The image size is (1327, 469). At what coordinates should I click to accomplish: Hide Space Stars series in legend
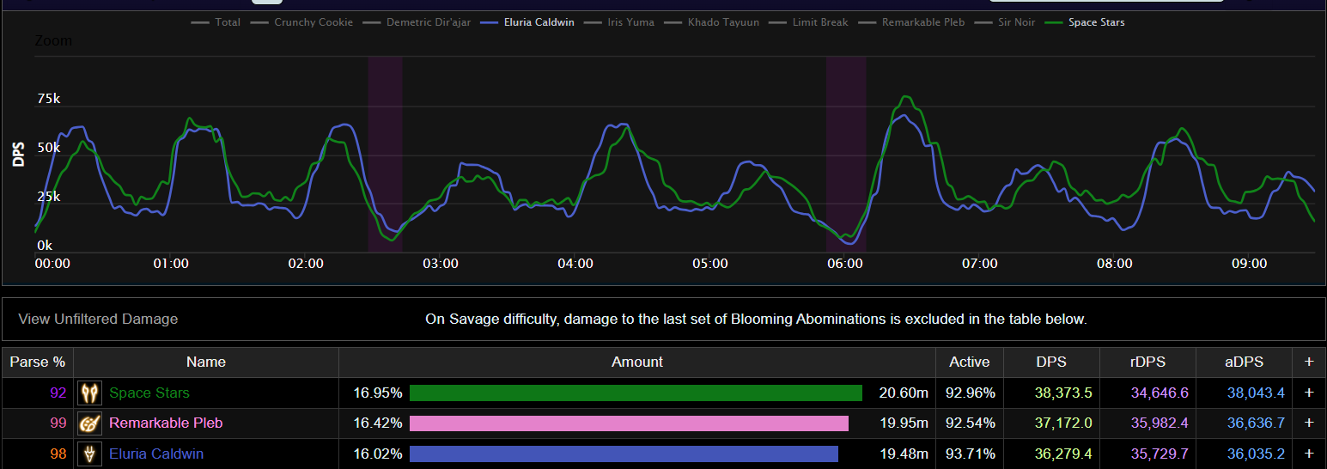pyautogui.click(x=1085, y=22)
